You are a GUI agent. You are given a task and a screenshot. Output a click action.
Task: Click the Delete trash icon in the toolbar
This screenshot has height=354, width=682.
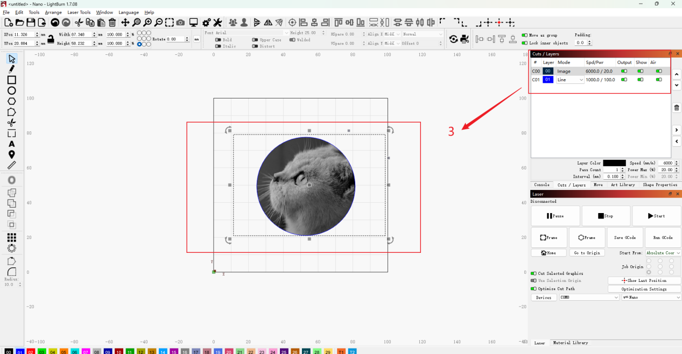[112, 23]
